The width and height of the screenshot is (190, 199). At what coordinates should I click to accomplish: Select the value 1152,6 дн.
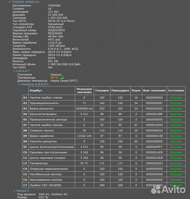pyautogui.click(x=55, y=43)
